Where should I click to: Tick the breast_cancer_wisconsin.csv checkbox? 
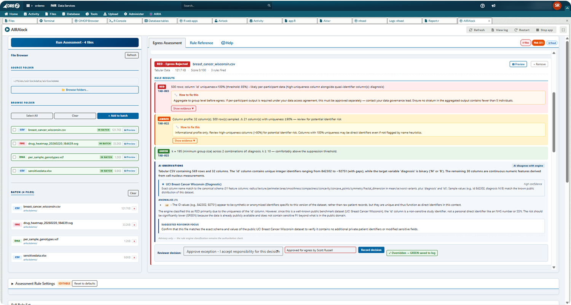click(14, 130)
